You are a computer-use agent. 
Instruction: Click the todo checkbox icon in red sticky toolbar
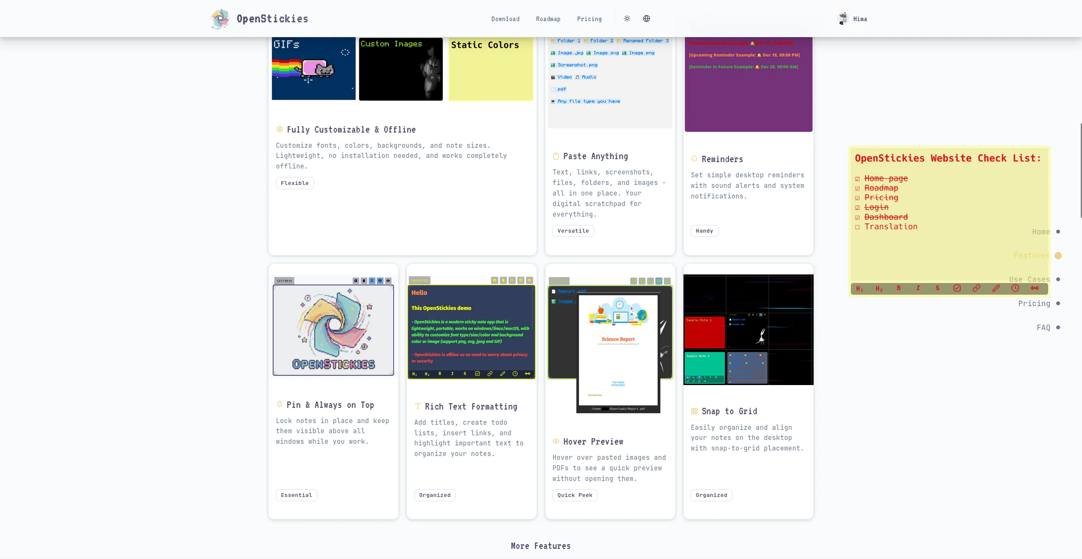957,288
